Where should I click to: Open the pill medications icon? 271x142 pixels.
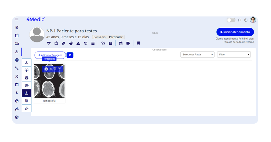point(64,43)
